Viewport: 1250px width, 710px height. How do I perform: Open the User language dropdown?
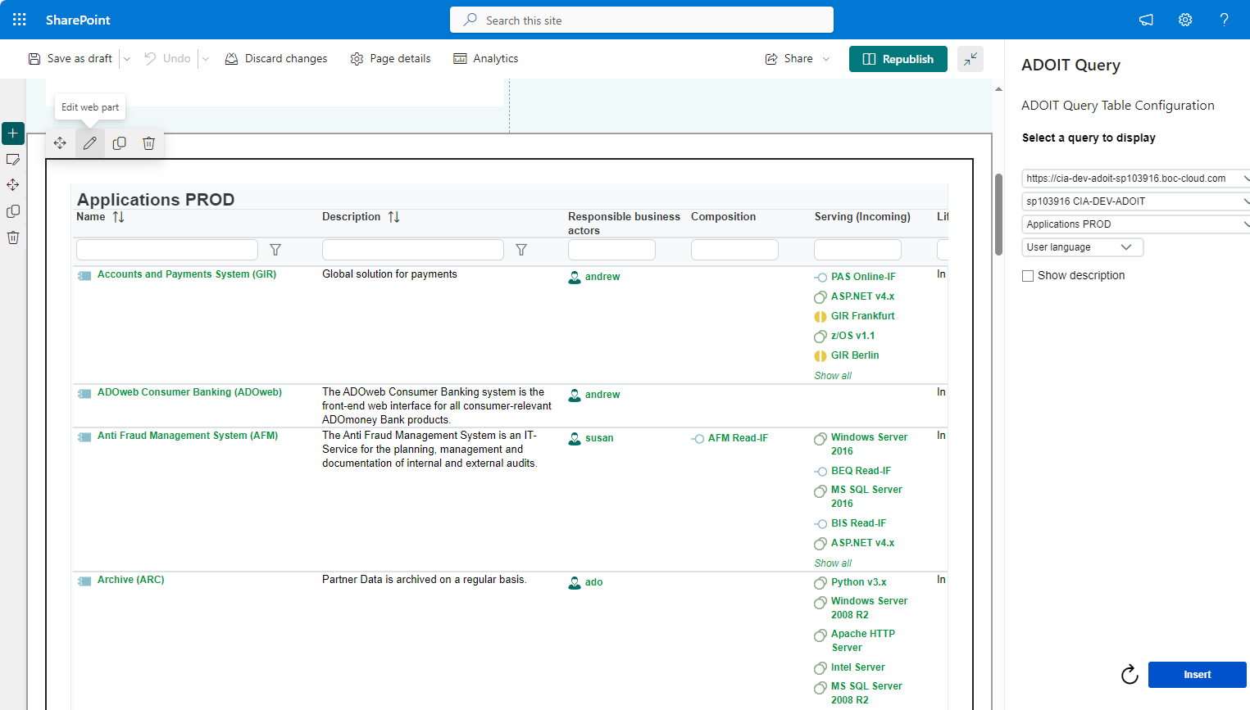click(x=1082, y=247)
